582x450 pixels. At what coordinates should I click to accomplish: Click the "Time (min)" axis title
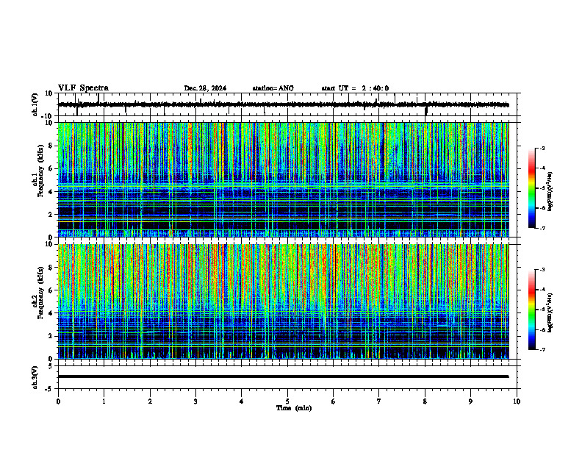(294, 408)
